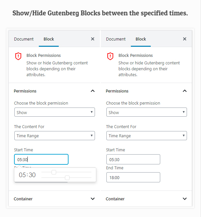Click the End Time field showing 18:00
Screen dimensions: 201x217
[x=133, y=177]
